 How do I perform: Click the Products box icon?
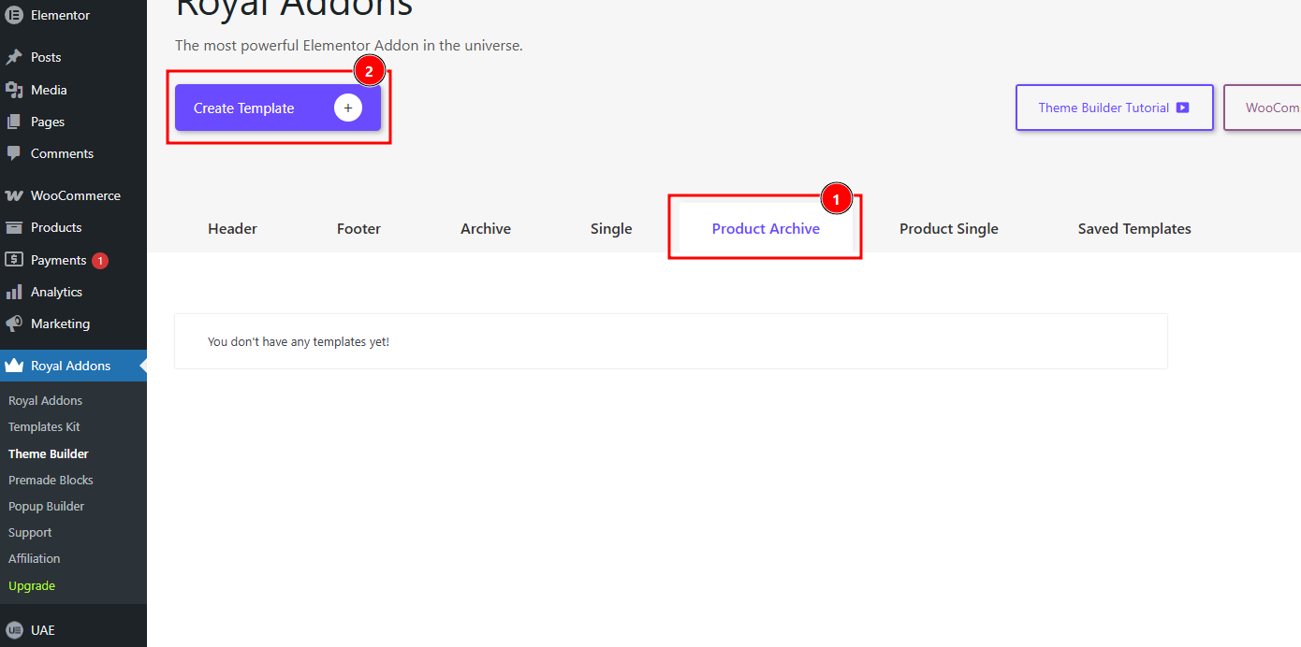(14, 227)
